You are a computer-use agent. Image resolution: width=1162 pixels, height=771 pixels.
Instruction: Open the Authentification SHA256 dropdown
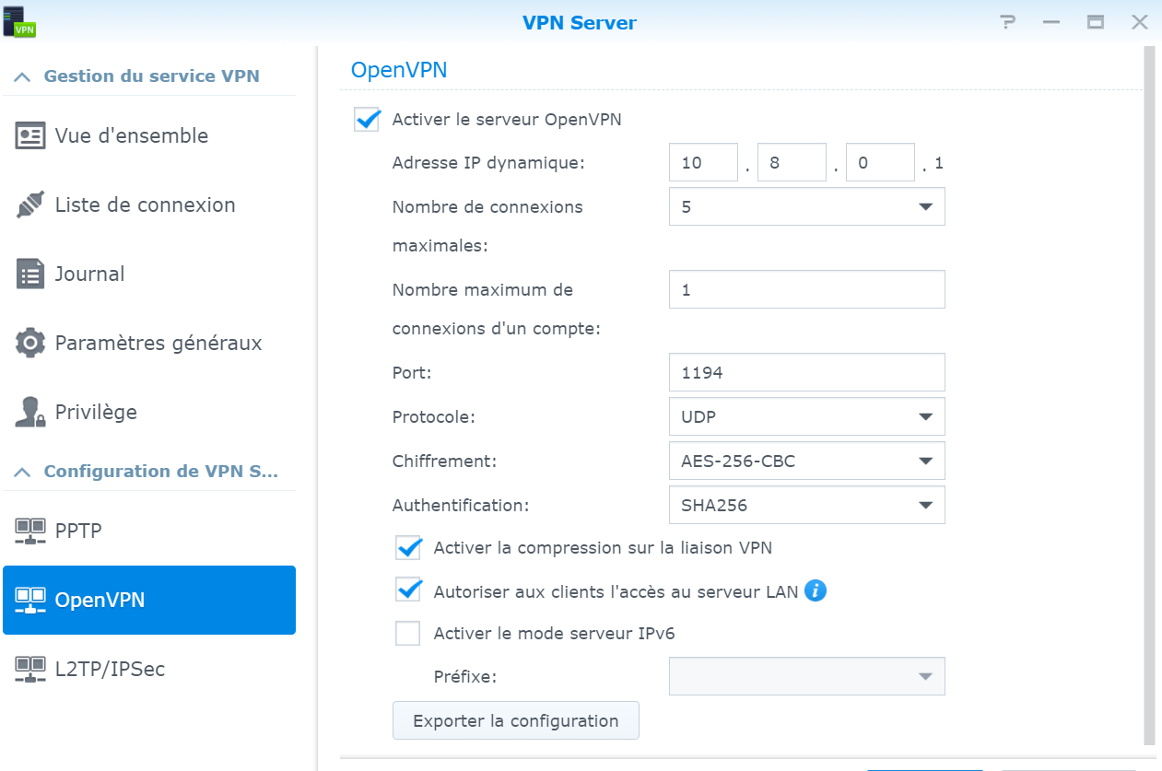pos(806,506)
